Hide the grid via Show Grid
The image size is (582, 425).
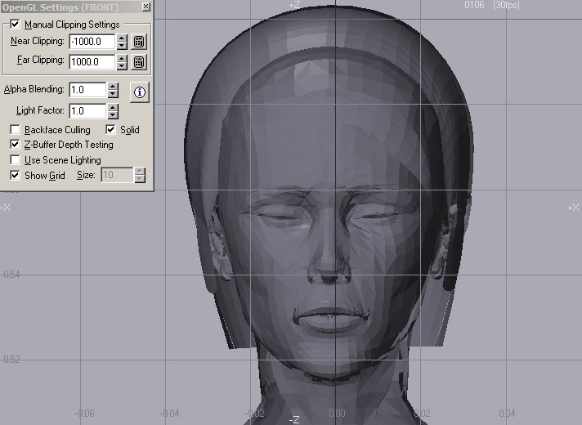tap(15, 175)
